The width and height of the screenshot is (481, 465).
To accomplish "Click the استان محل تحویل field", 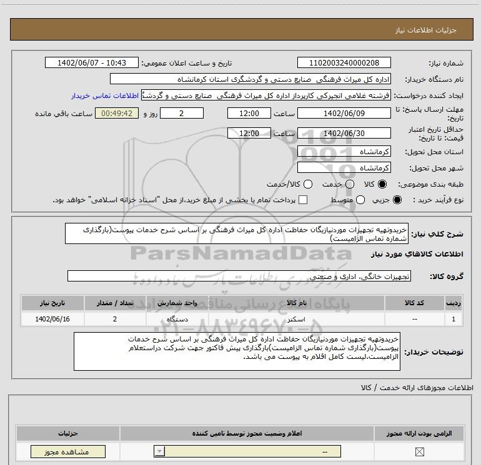I will 344,152.
